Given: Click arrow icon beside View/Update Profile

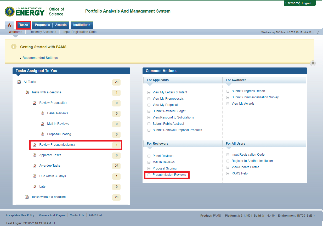Looking at the screenshot, I should click(228, 167).
